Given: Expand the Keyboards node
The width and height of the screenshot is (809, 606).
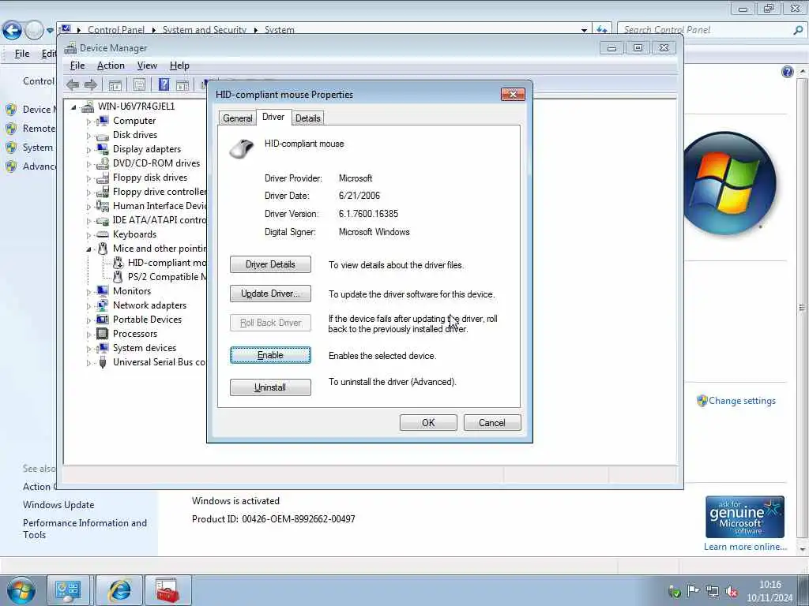Looking at the screenshot, I should click(x=88, y=235).
